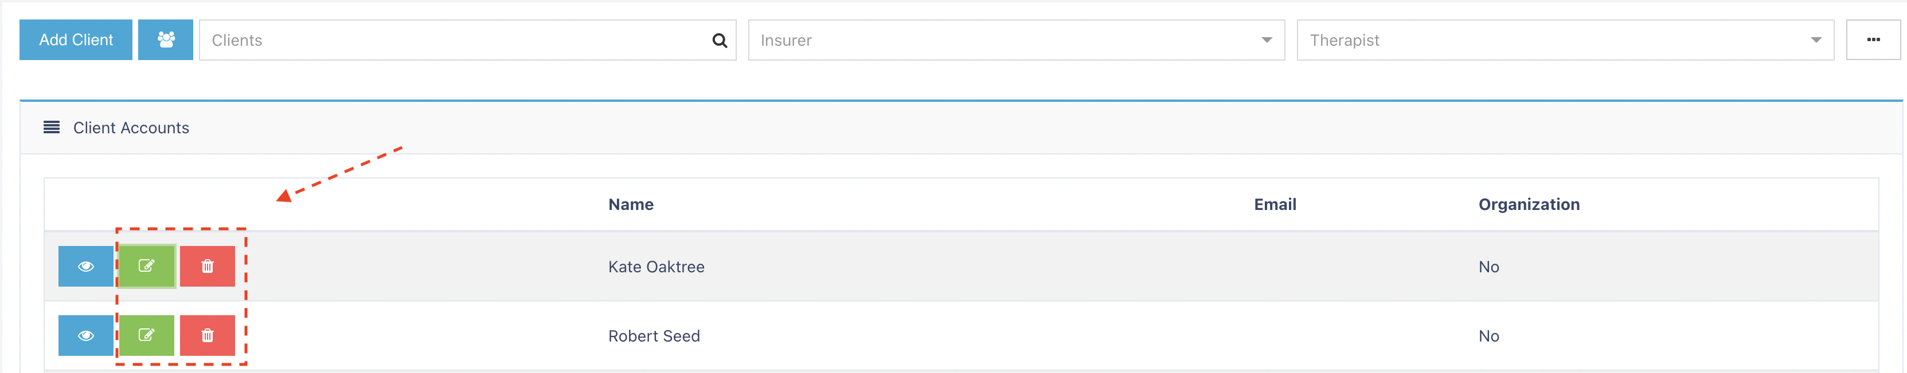
Task: Select the Kate Oaktree name cell
Action: [656, 267]
